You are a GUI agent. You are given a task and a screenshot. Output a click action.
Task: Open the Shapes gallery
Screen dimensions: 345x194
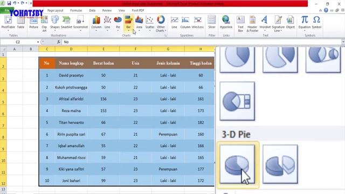tap(55, 23)
